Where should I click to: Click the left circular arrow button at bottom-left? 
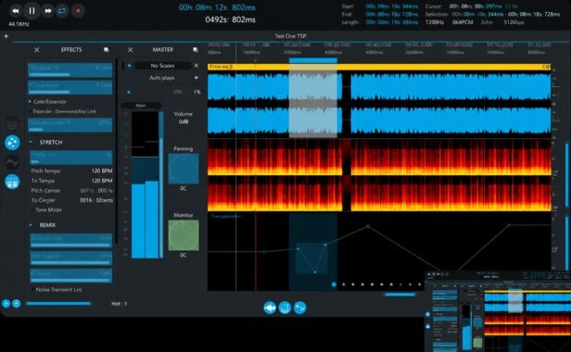(6, 304)
